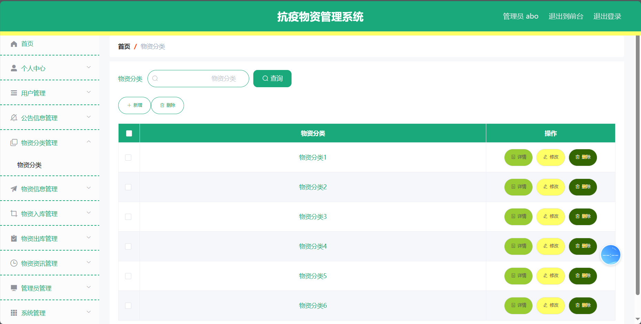Open details for 物资分类6

(x=518, y=305)
